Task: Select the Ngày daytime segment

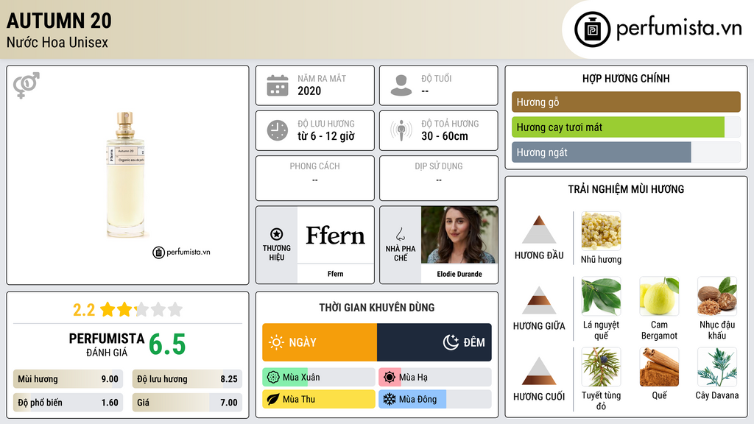Action: click(320, 342)
